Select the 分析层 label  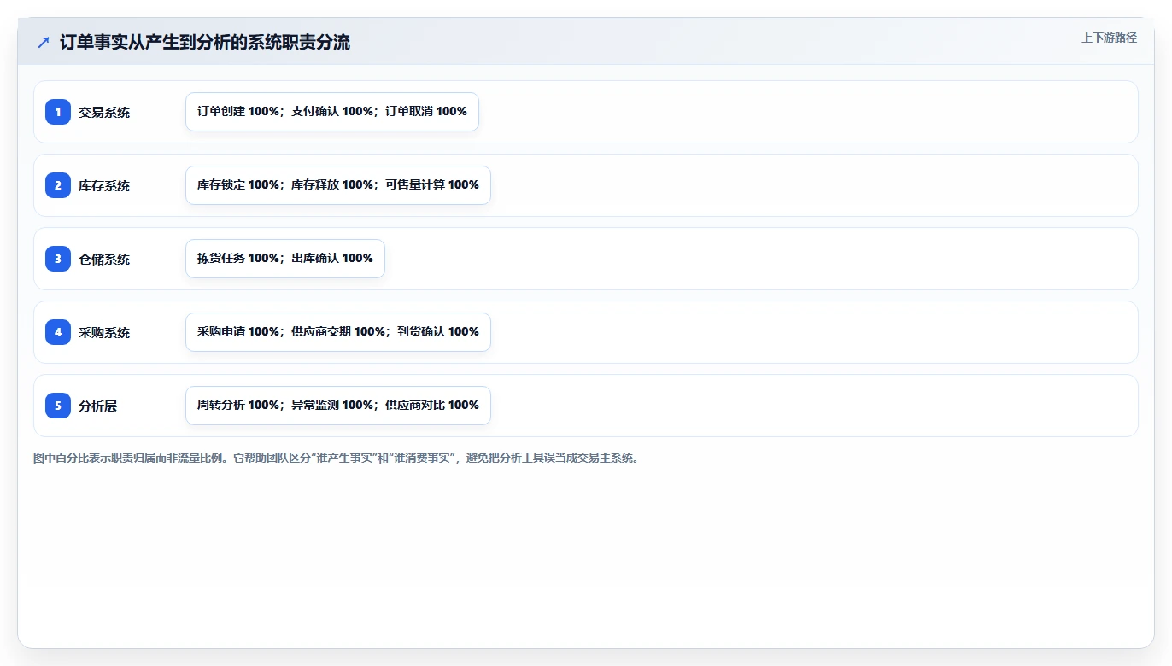click(98, 406)
